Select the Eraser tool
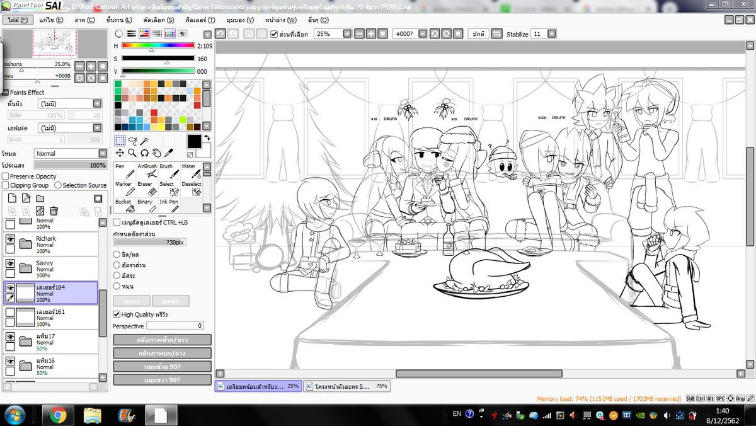Image resolution: width=756 pixels, height=426 pixels. [x=147, y=188]
